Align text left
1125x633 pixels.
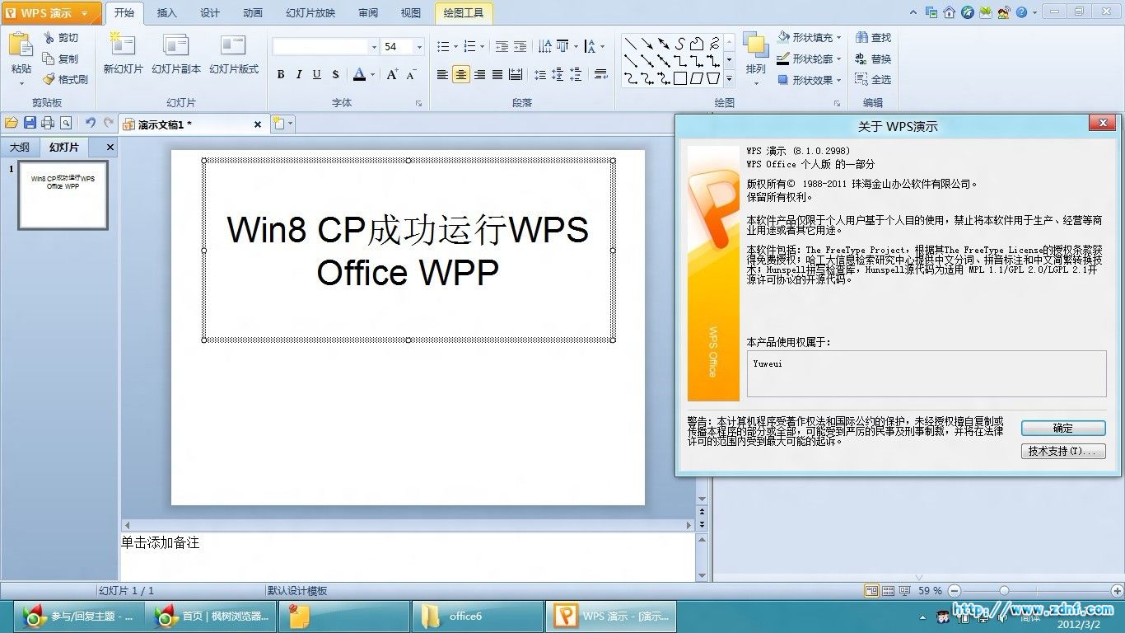pos(442,75)
